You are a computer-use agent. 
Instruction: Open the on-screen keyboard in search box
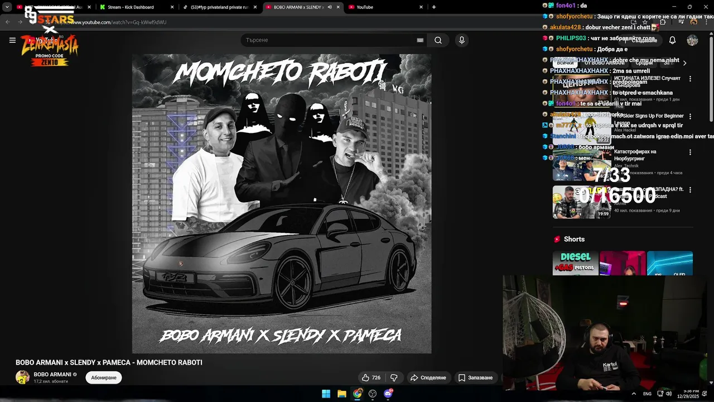pyautogui.click(x=420, y=40)
